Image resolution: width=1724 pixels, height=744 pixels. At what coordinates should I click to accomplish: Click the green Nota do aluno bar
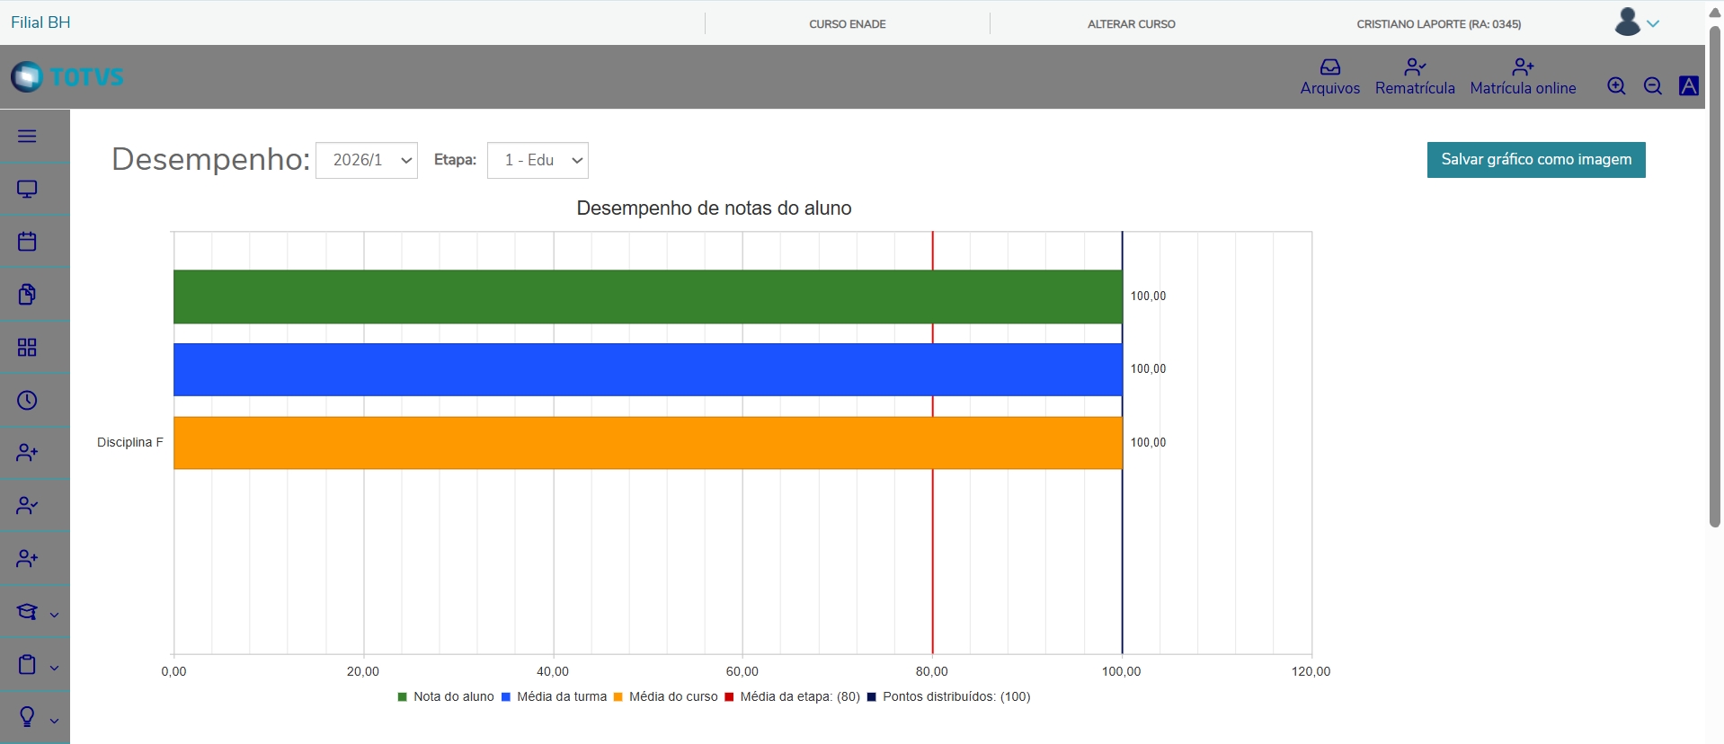[647, 297]
